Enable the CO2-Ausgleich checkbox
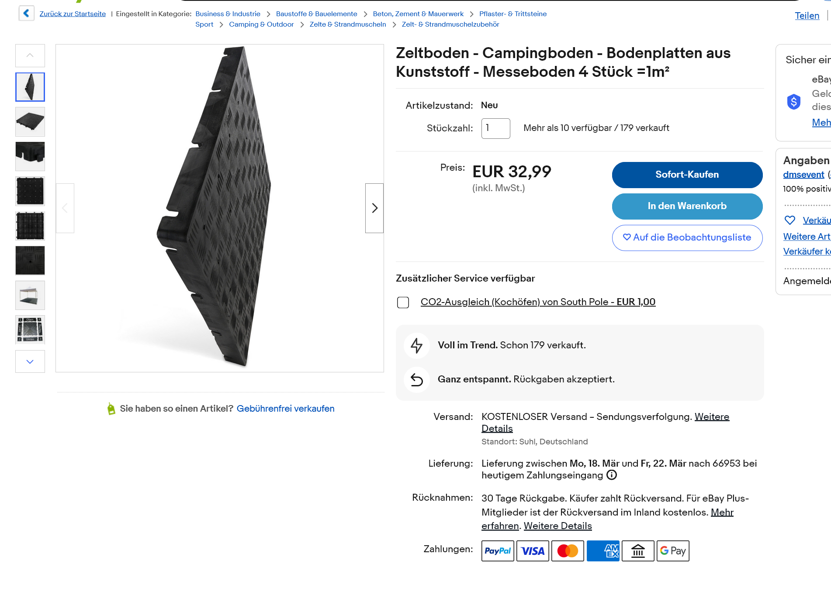The height and width of the screenshot is (595, 831). (x=403, y=302)
